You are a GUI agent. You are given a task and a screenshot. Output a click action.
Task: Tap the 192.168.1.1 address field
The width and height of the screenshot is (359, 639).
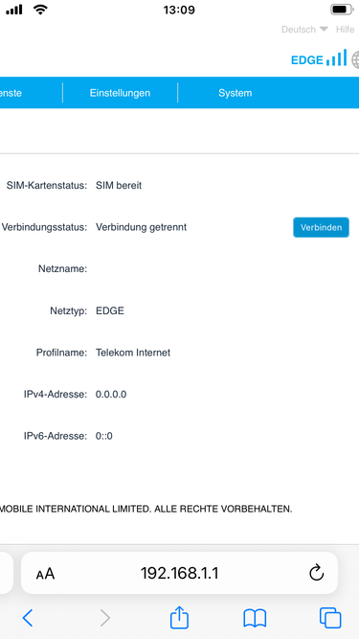[180, 573]
